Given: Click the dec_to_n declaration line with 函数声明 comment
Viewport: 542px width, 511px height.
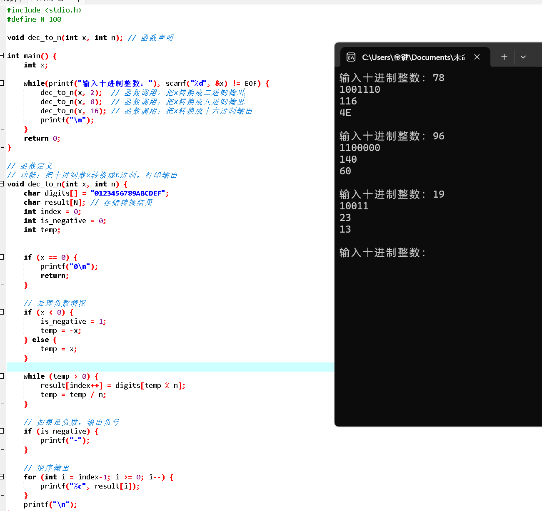Looking at the screenshot, I should [90, 37].
